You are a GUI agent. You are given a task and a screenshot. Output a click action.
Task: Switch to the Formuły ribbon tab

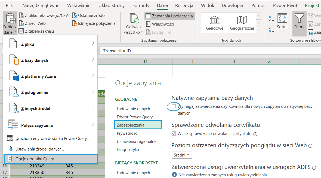click(x=141, y=5)
